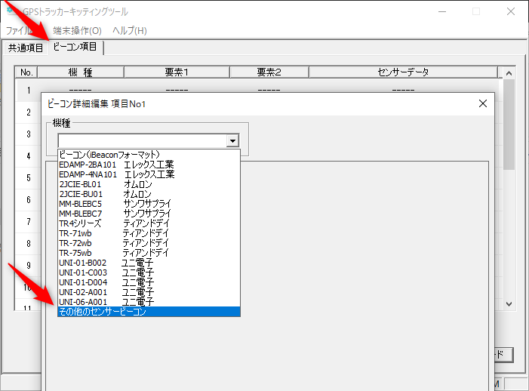Select beacon table row number 7

click(x=29, y=222)
